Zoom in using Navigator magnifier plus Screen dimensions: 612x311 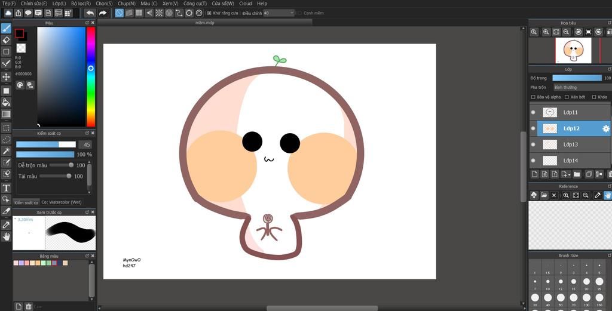click(x=546, y=32)
